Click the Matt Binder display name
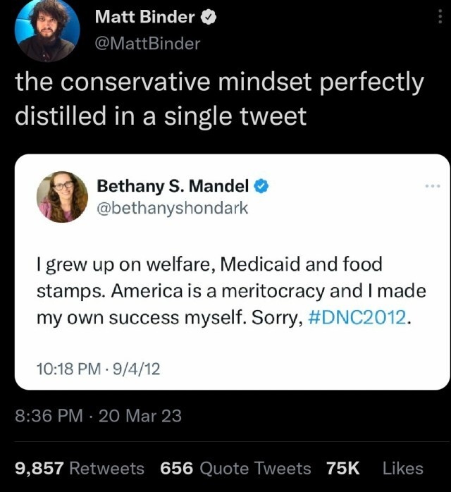451x492 pixels. (x=144, y=17)
